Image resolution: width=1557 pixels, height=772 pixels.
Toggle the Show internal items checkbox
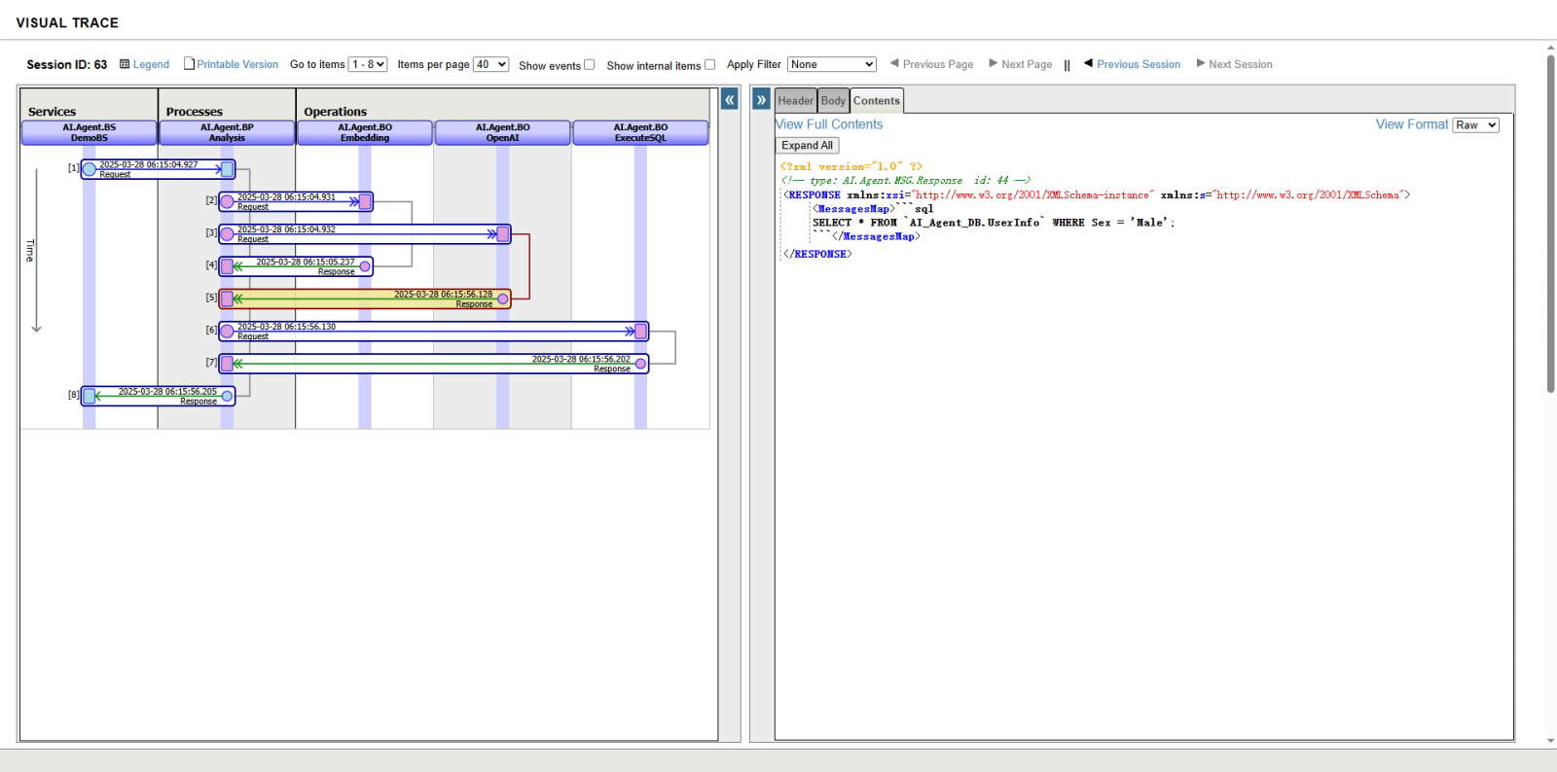[709, 65]
